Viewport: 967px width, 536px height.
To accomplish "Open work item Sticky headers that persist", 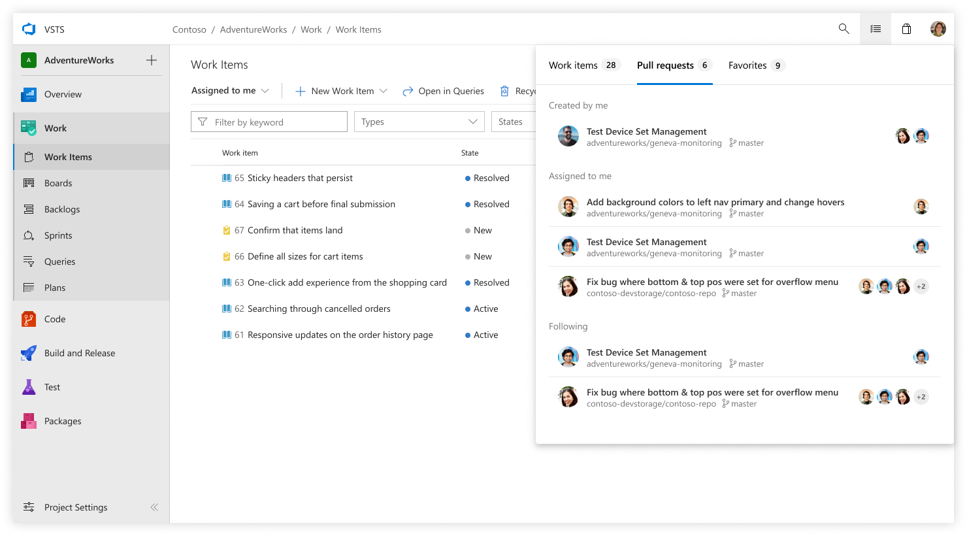I will pos(300,178).
